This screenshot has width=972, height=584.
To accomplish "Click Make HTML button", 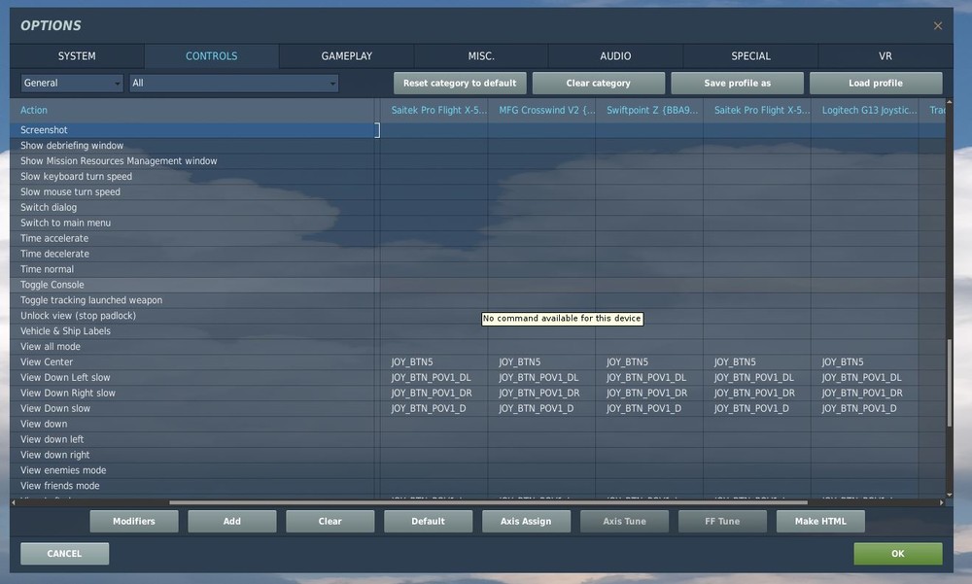I will pos(820,522).
